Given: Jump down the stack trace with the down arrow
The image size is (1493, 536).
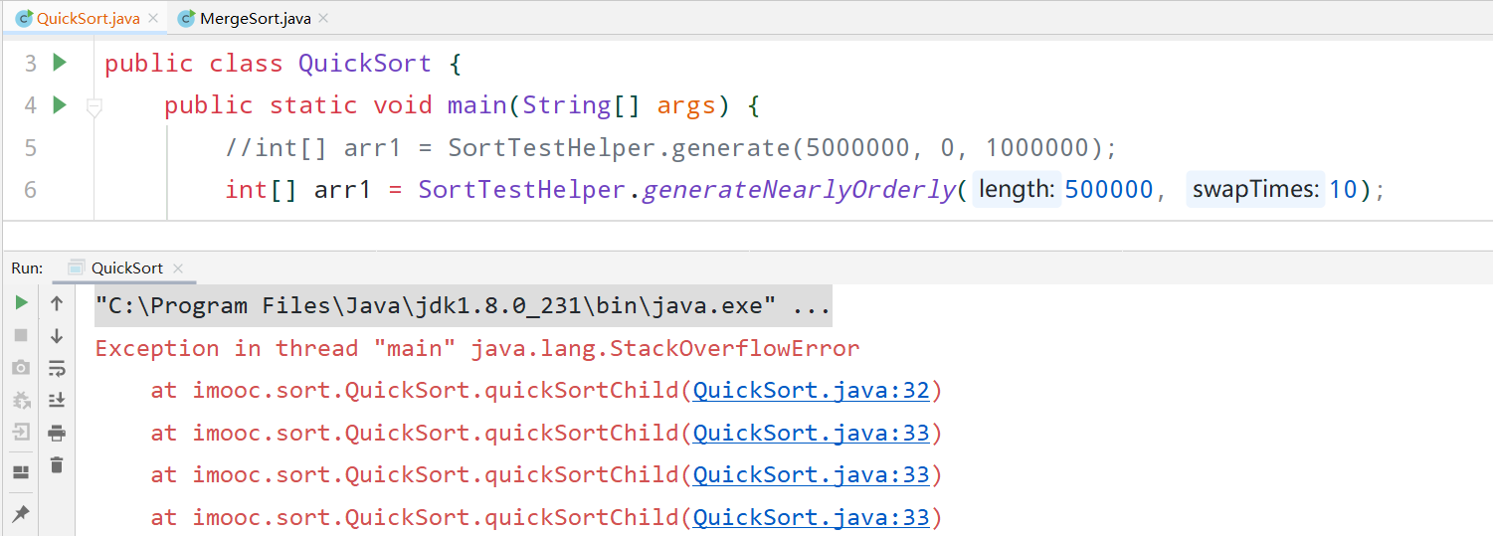Looking at the screenshot, I should click(57, 336).
